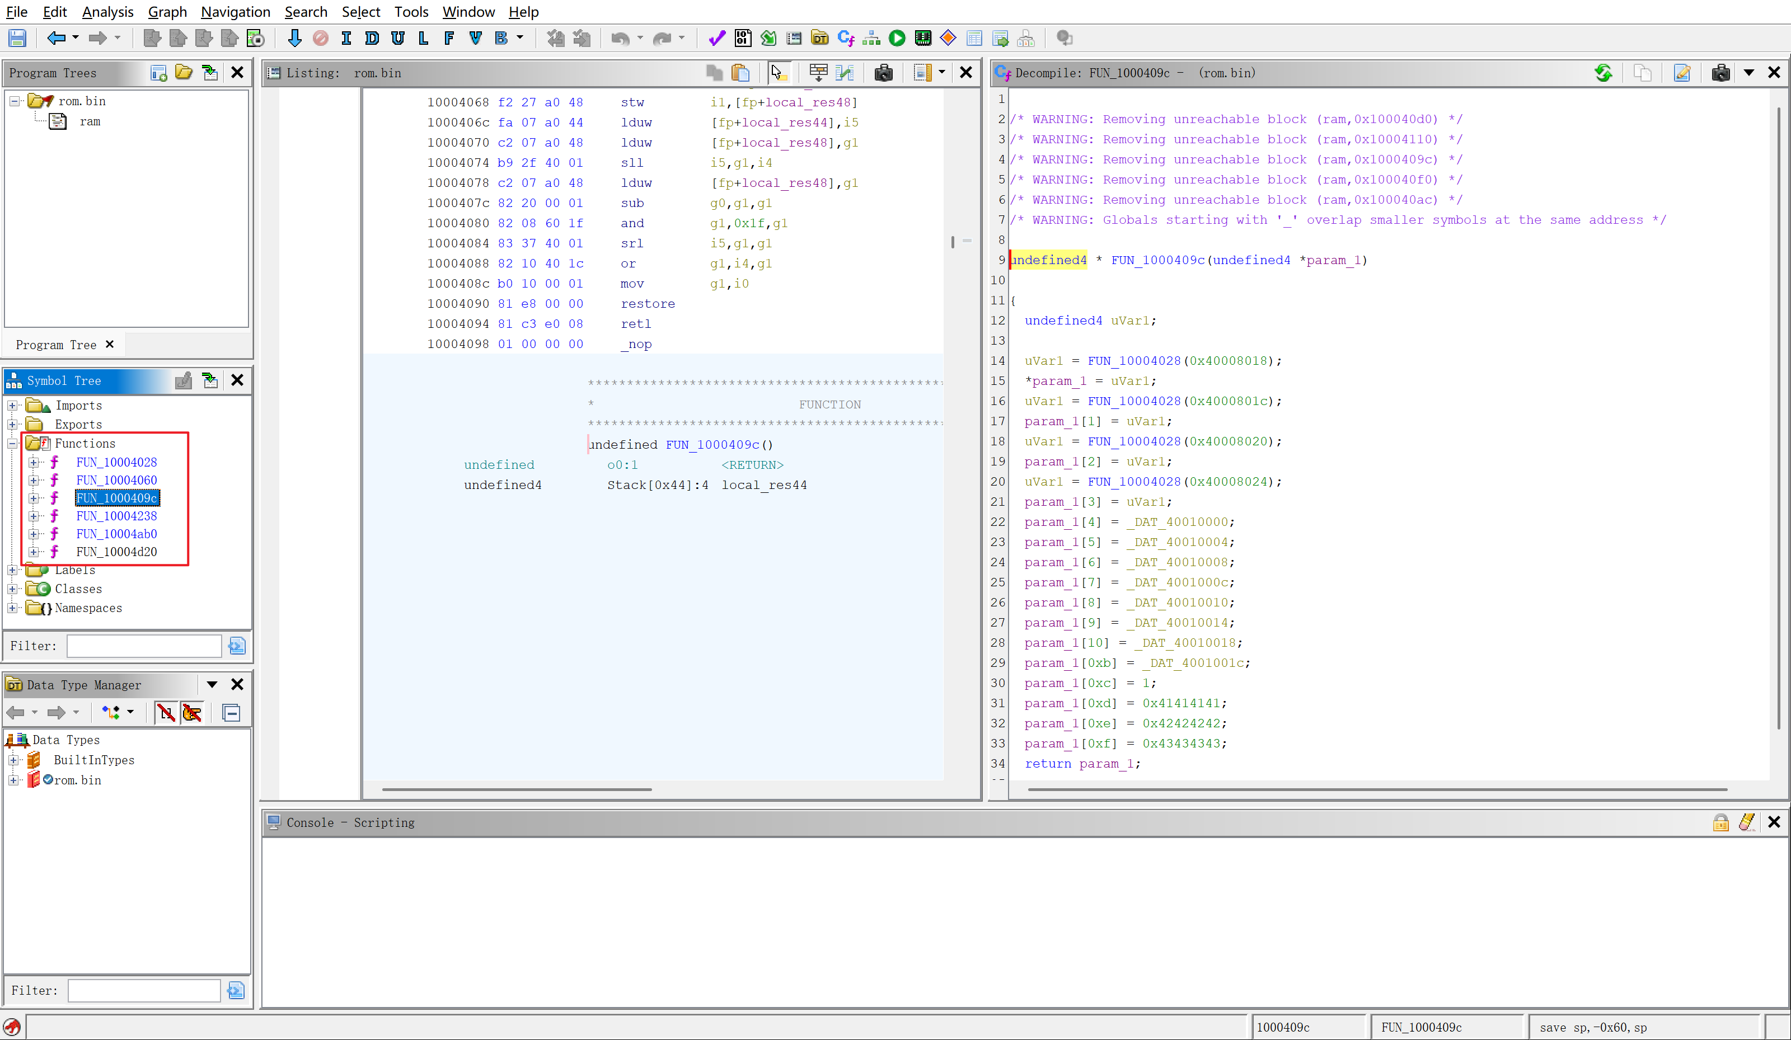Switch to the Program Tree tab

click(x=56, y=345)
